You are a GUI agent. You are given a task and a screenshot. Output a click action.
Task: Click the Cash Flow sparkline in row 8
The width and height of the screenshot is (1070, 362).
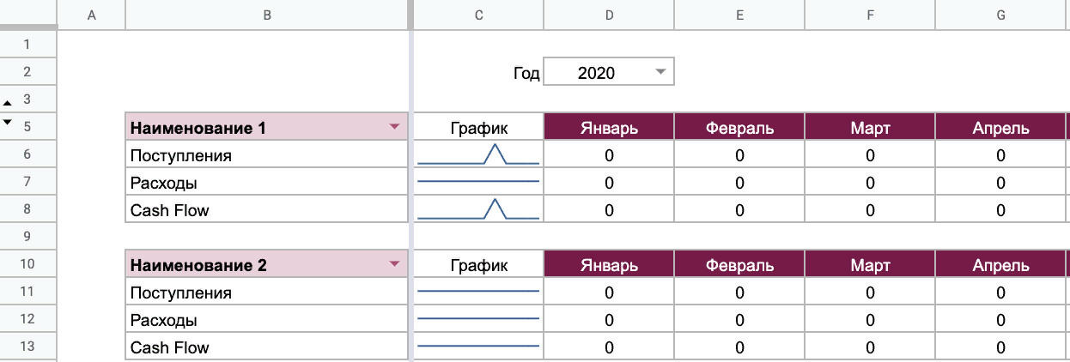pos(478,210)
